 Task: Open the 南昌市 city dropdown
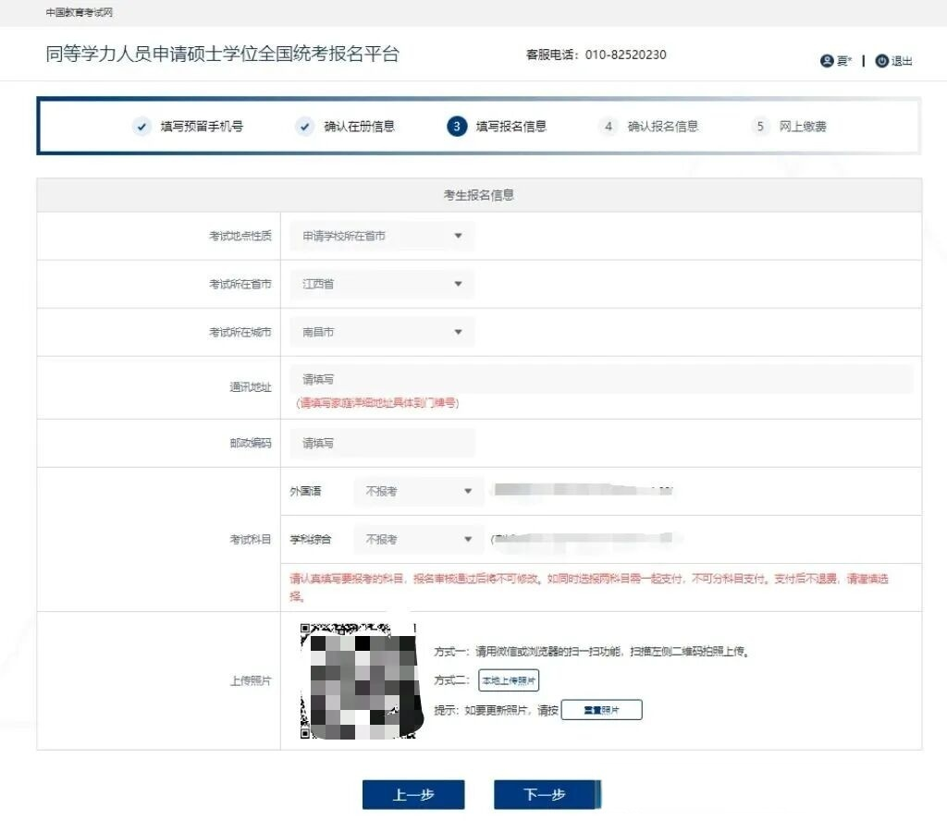tap(381, 332)
